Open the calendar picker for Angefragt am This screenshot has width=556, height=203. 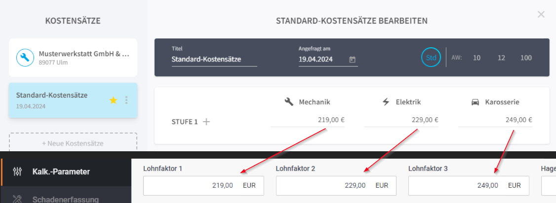[352, 60]
